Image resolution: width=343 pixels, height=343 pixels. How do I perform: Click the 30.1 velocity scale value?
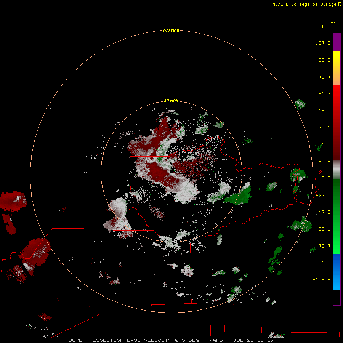click(x=324, y=128)
